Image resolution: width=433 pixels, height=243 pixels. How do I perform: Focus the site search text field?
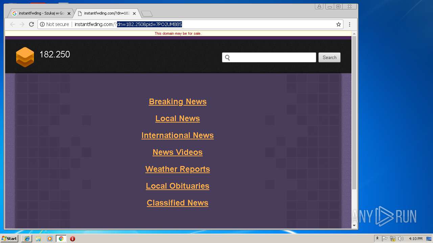tap(269, 57)
